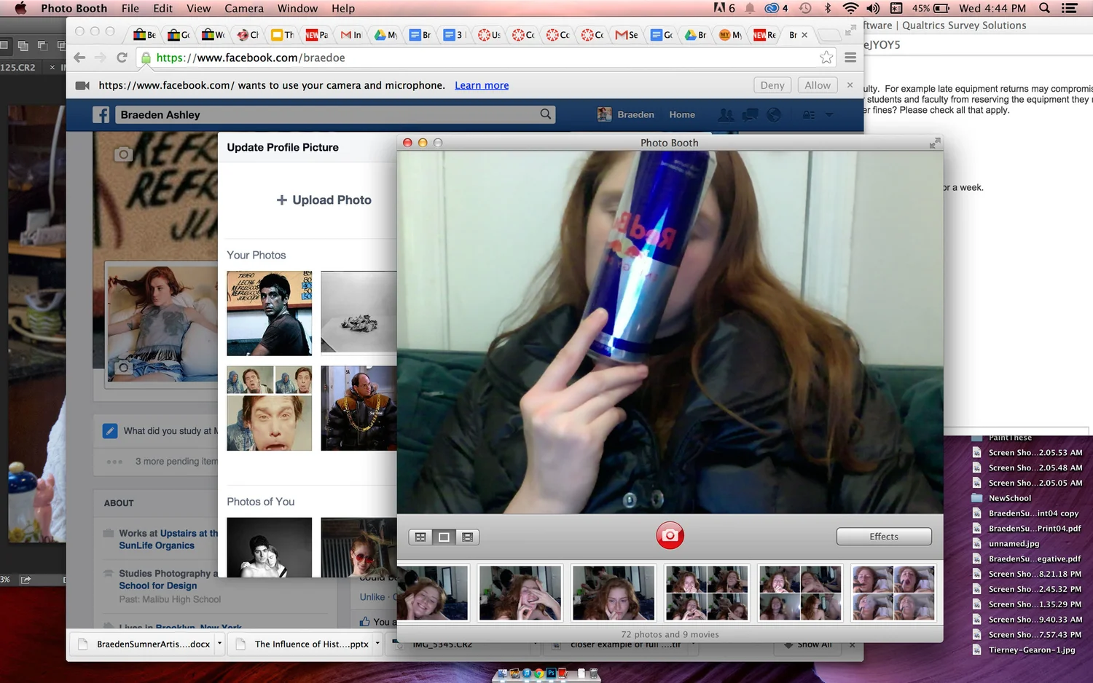Open the Chrome hamburger menu
Screen dimensions: 1093x683
pos(850,58)
